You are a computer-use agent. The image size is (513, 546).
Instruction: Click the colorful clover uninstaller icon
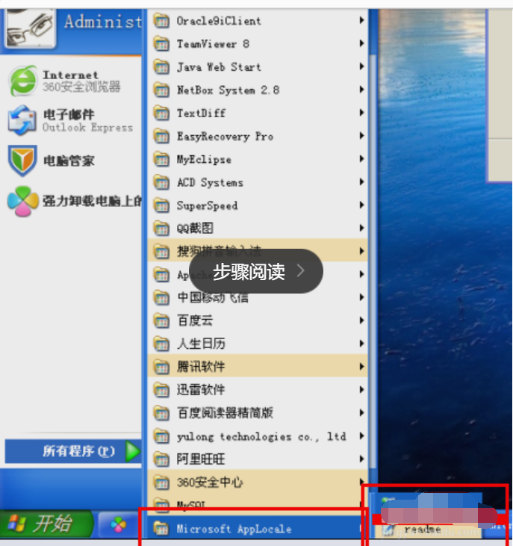click(22, 201)
